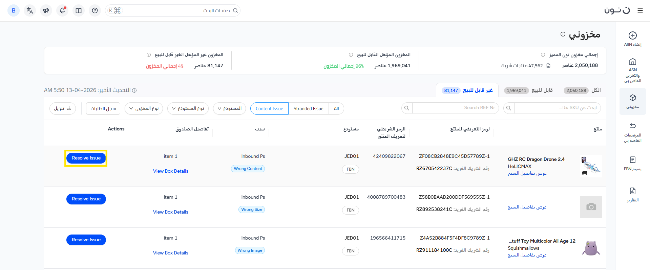Open the notifications bell icon

coord(62,10)
